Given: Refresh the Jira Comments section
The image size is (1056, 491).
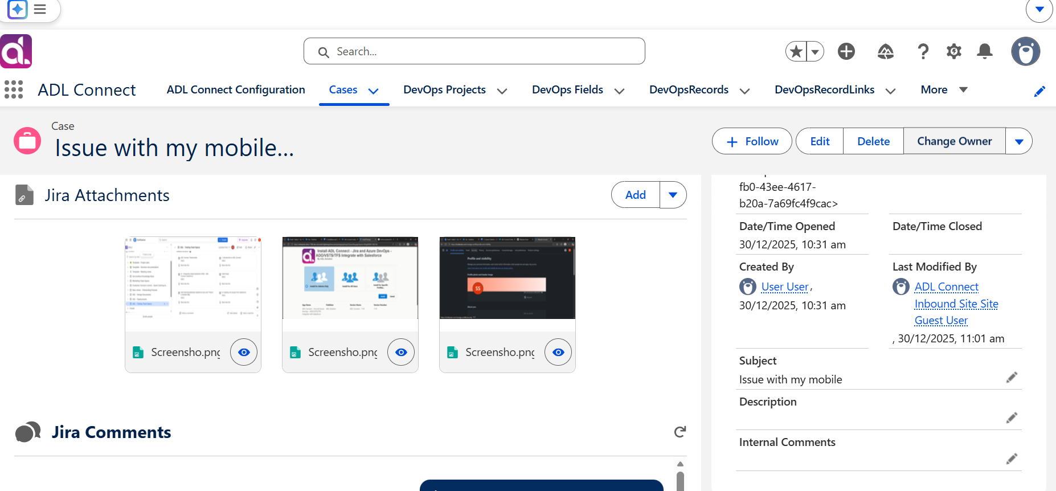Looking at the screenshot, I should tap(680, 432).
